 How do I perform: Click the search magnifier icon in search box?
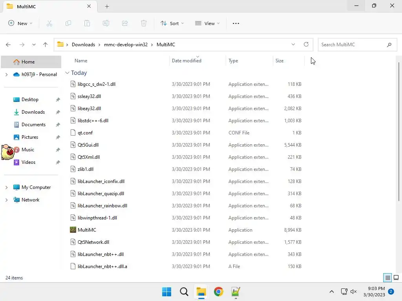(389, 45)
